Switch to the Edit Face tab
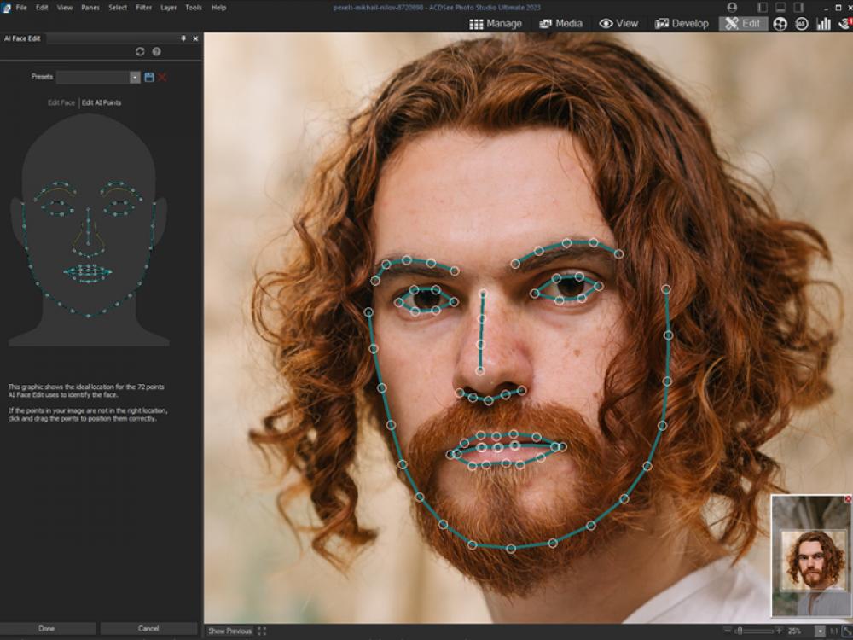This screenshot has height=640, width=853. 61,102
